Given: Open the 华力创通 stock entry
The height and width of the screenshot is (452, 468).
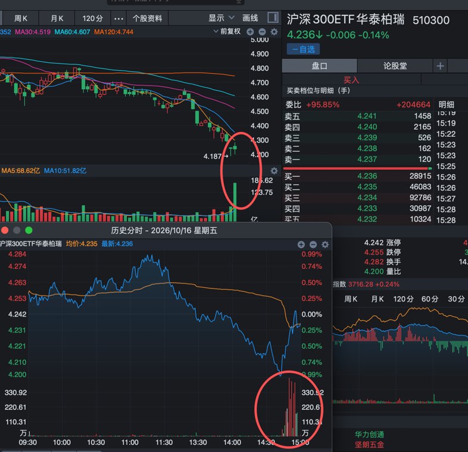Looking at the screenshot, I should pyautogui.click(x=369, y=434).
